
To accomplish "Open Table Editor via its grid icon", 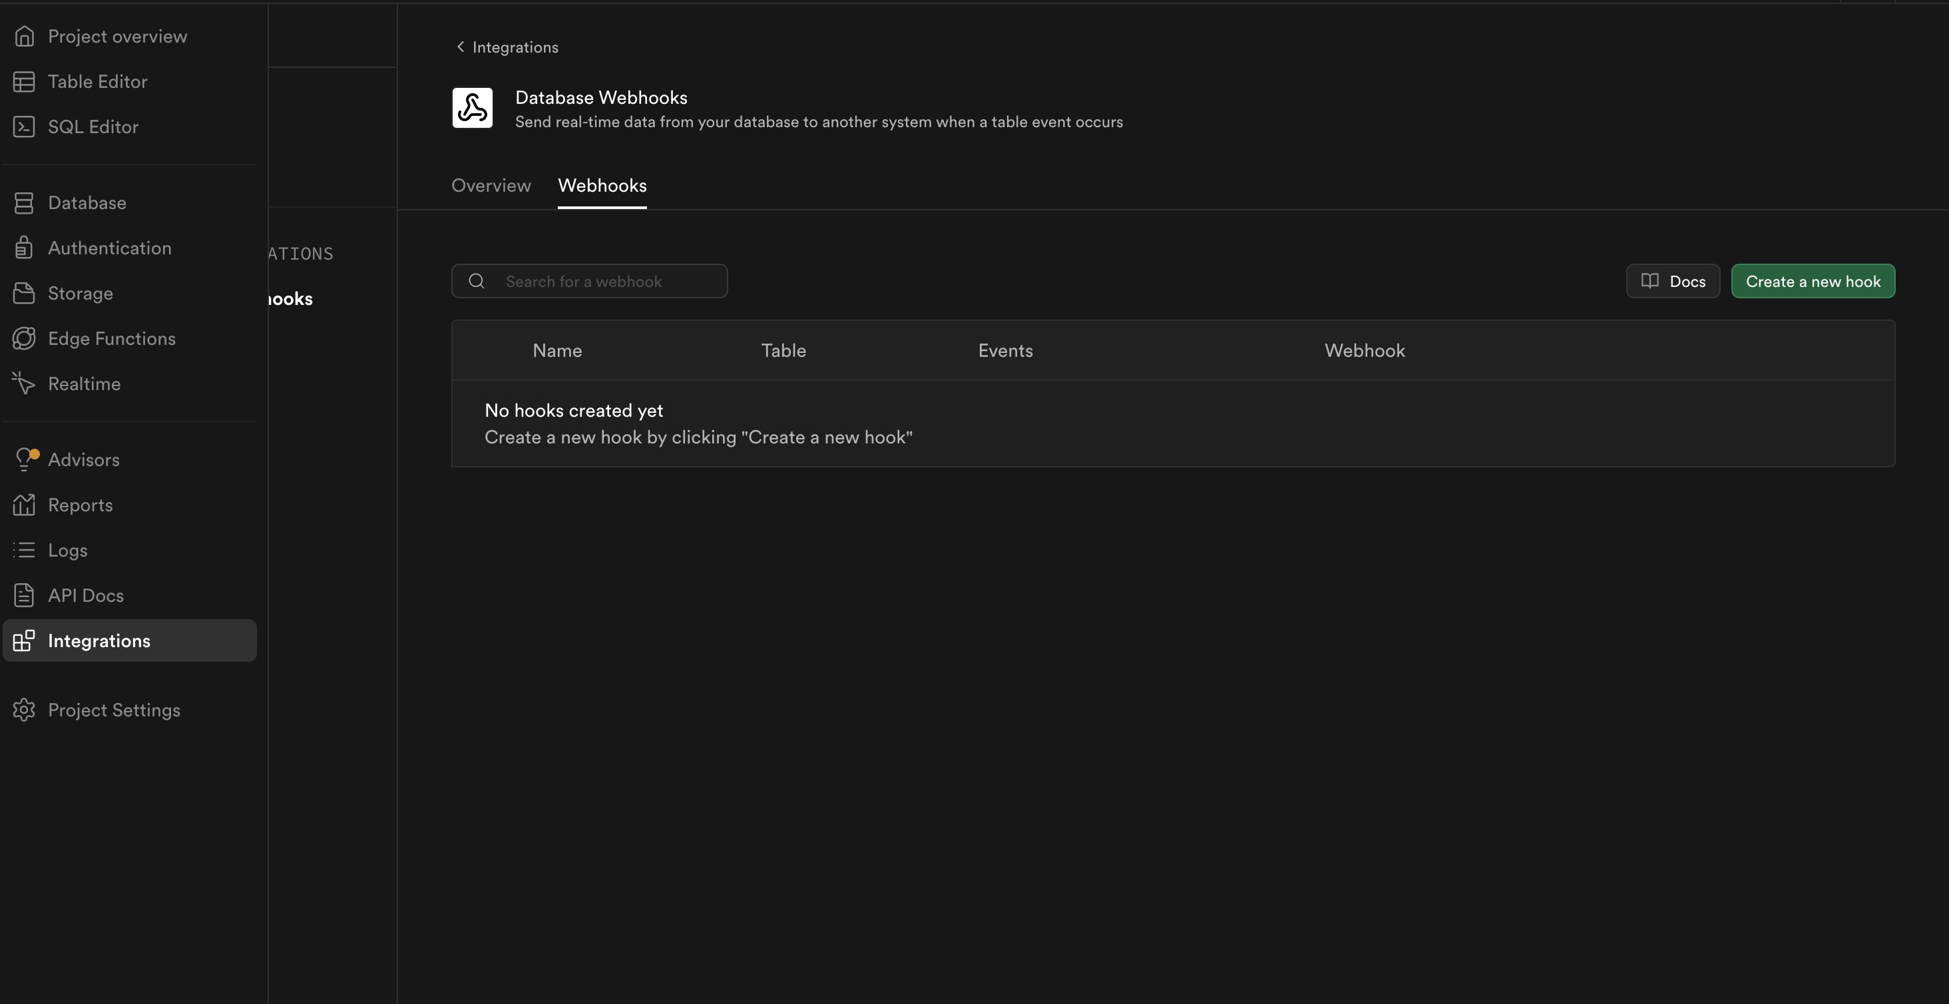I will click(x=24, y=82).
